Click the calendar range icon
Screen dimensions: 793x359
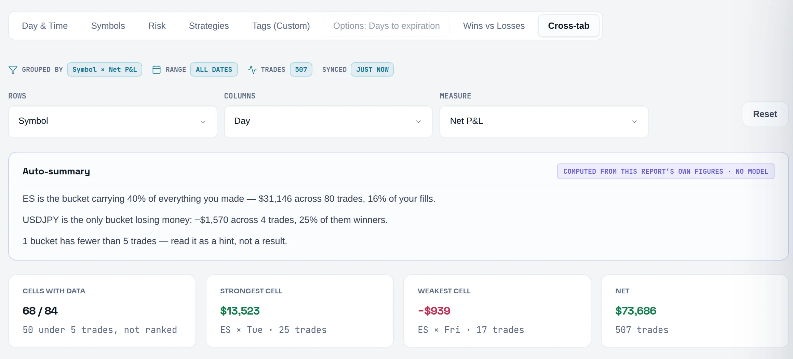[157, 70]
